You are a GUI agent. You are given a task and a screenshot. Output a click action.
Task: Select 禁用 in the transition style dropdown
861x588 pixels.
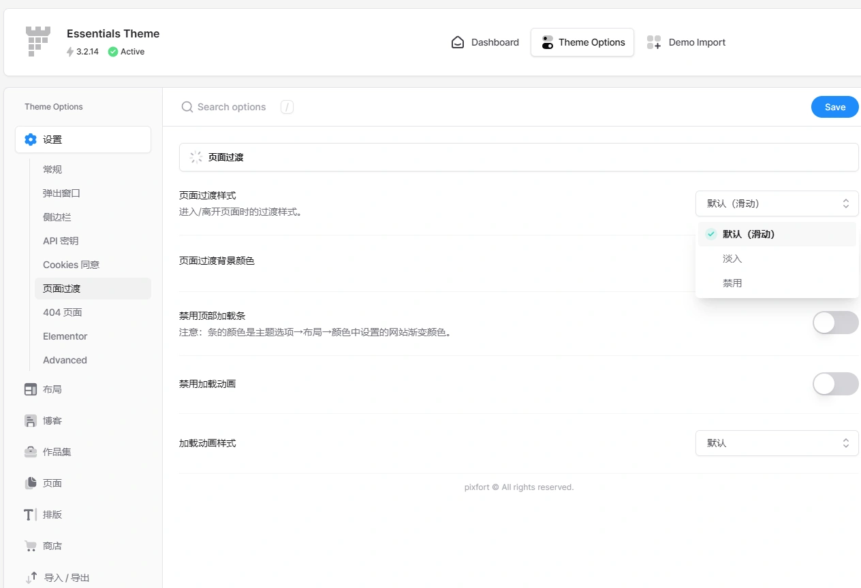[x=732, y=282]
